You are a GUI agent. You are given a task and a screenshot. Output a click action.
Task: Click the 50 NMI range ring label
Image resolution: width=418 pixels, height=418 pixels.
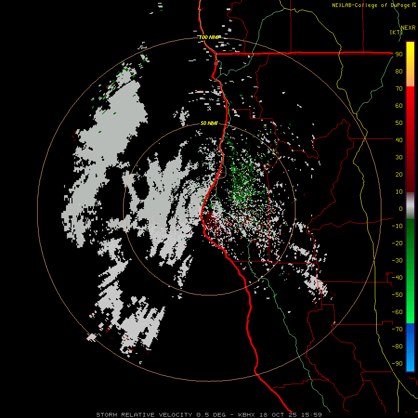[209, 123]
